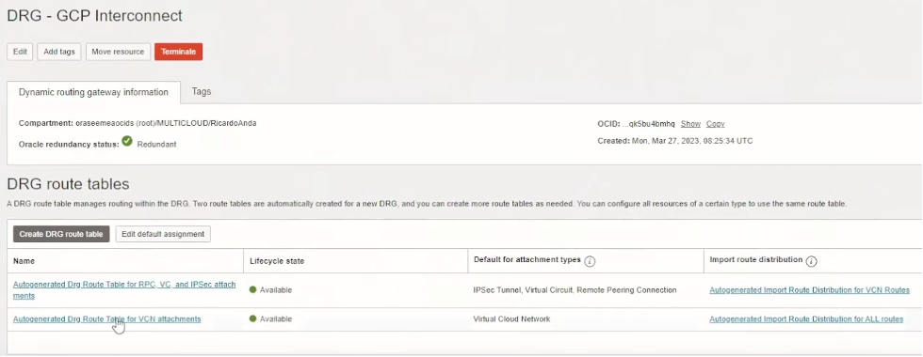Open Import Route Distribution for VCN Routes
This screenshot has height=357, width=923.
click(x=809, y=290)
